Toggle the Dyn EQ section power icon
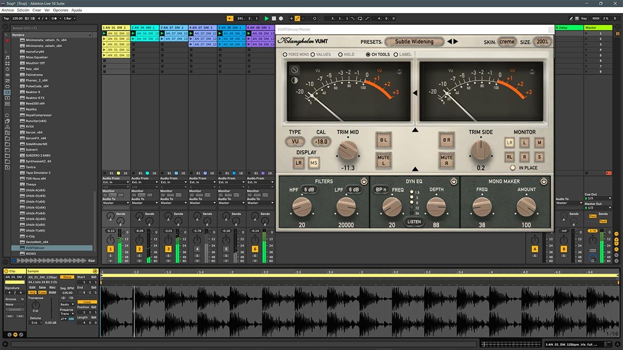The width and height of the screenshot is (623, 350). pos(454,182)
